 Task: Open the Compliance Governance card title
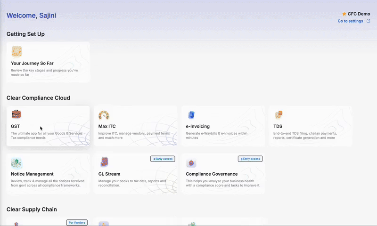212,174
